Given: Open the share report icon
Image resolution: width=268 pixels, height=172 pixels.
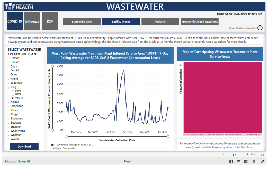Looking at the screenshot, I should pos(254,161).
